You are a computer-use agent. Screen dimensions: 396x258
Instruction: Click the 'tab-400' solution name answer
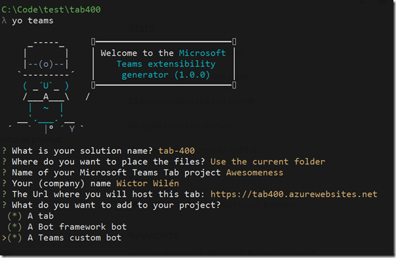(176, 151)
